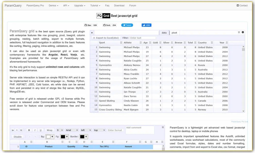
Task: Open the Sport column header menu
Action: [x=121, y=42]
